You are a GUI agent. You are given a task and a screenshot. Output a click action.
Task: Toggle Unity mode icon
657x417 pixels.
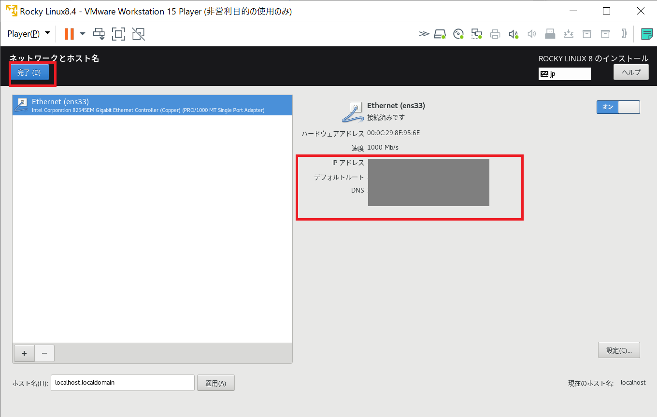(x=138, y=34)
